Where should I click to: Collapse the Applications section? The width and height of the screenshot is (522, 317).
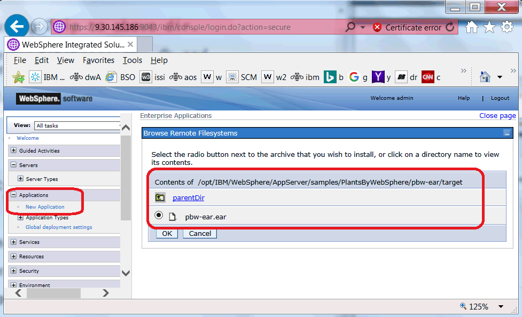pyautogui.click(x=14, y=195)
